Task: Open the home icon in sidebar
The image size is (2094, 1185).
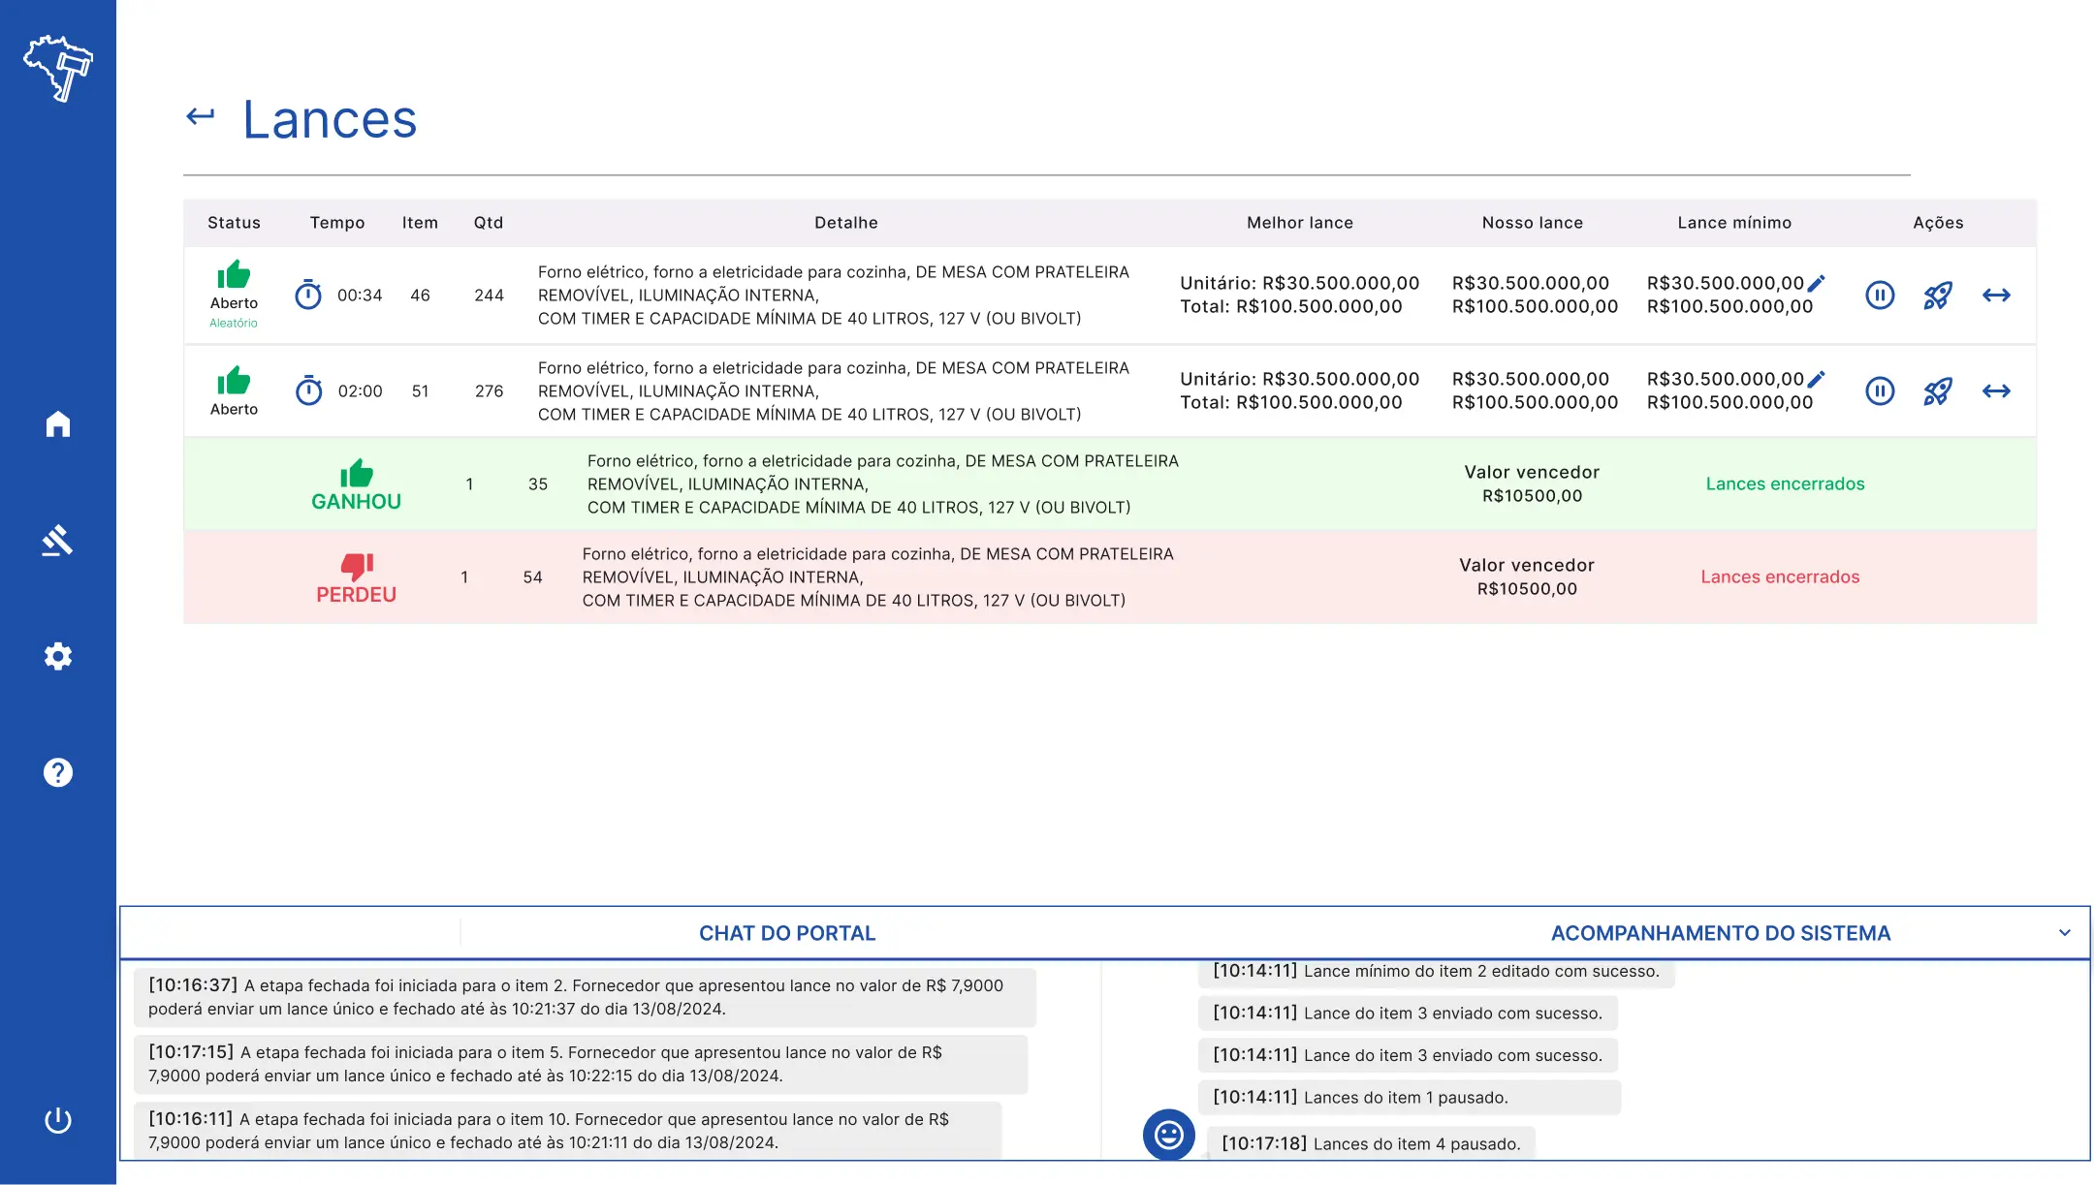Action: [58, 424]
